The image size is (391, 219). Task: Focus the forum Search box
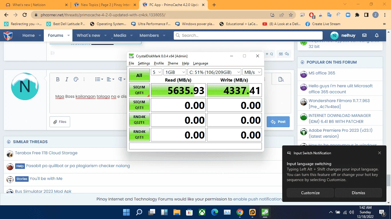point(248,35)
